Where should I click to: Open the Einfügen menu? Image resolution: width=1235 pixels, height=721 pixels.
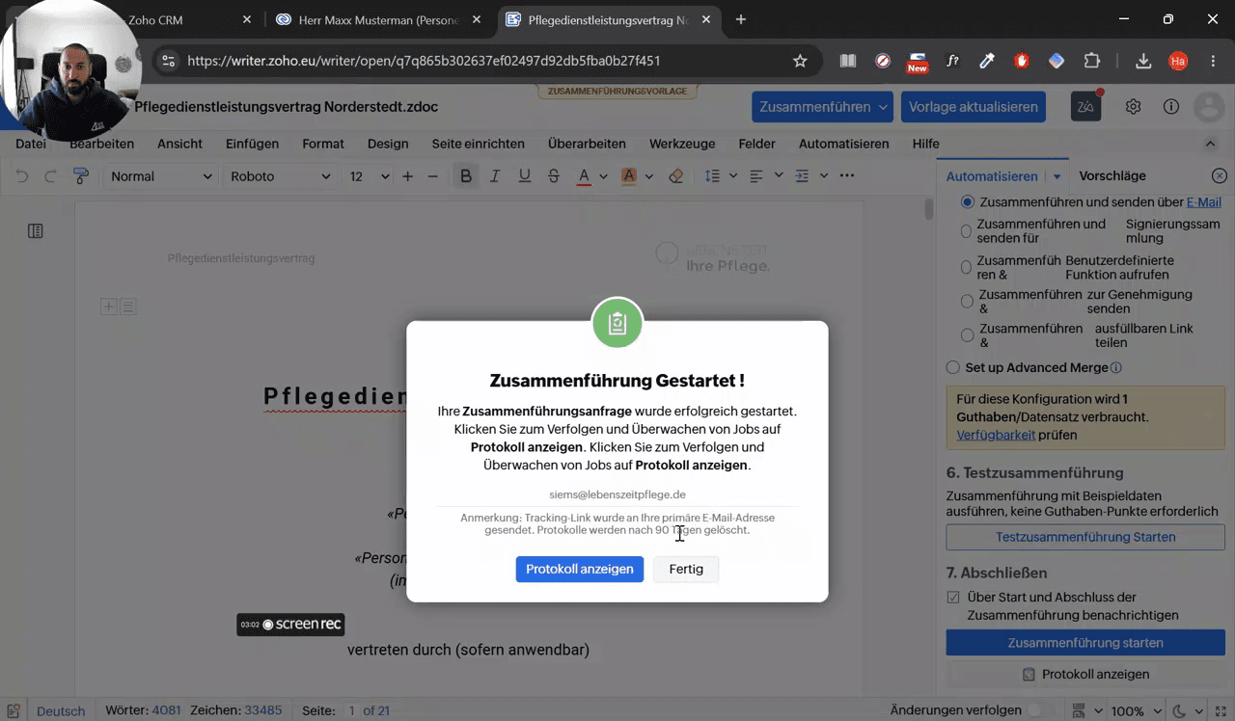pos(252,144)
